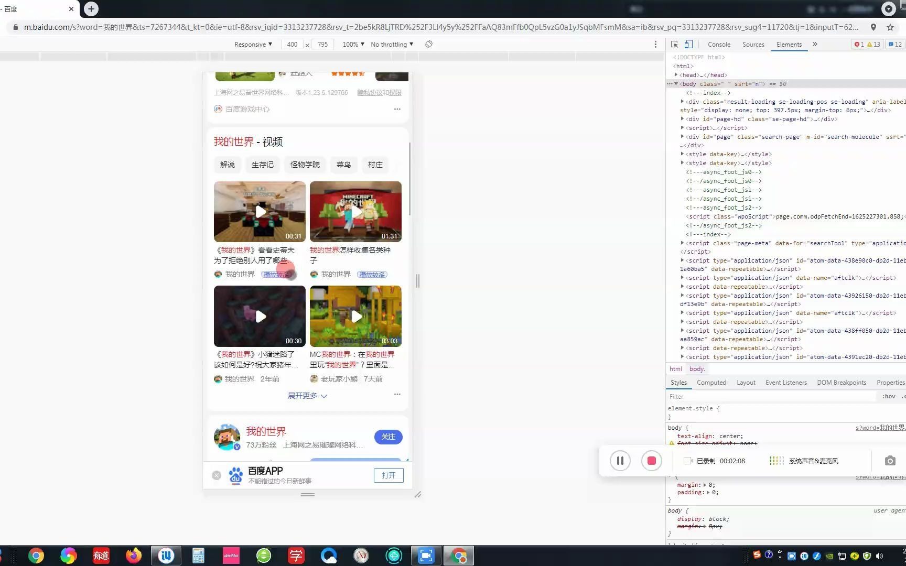The width and height of the screenshot is (906, 566).
Task: Bookmark page with the star icon
Action: click(x=890, y=27)
